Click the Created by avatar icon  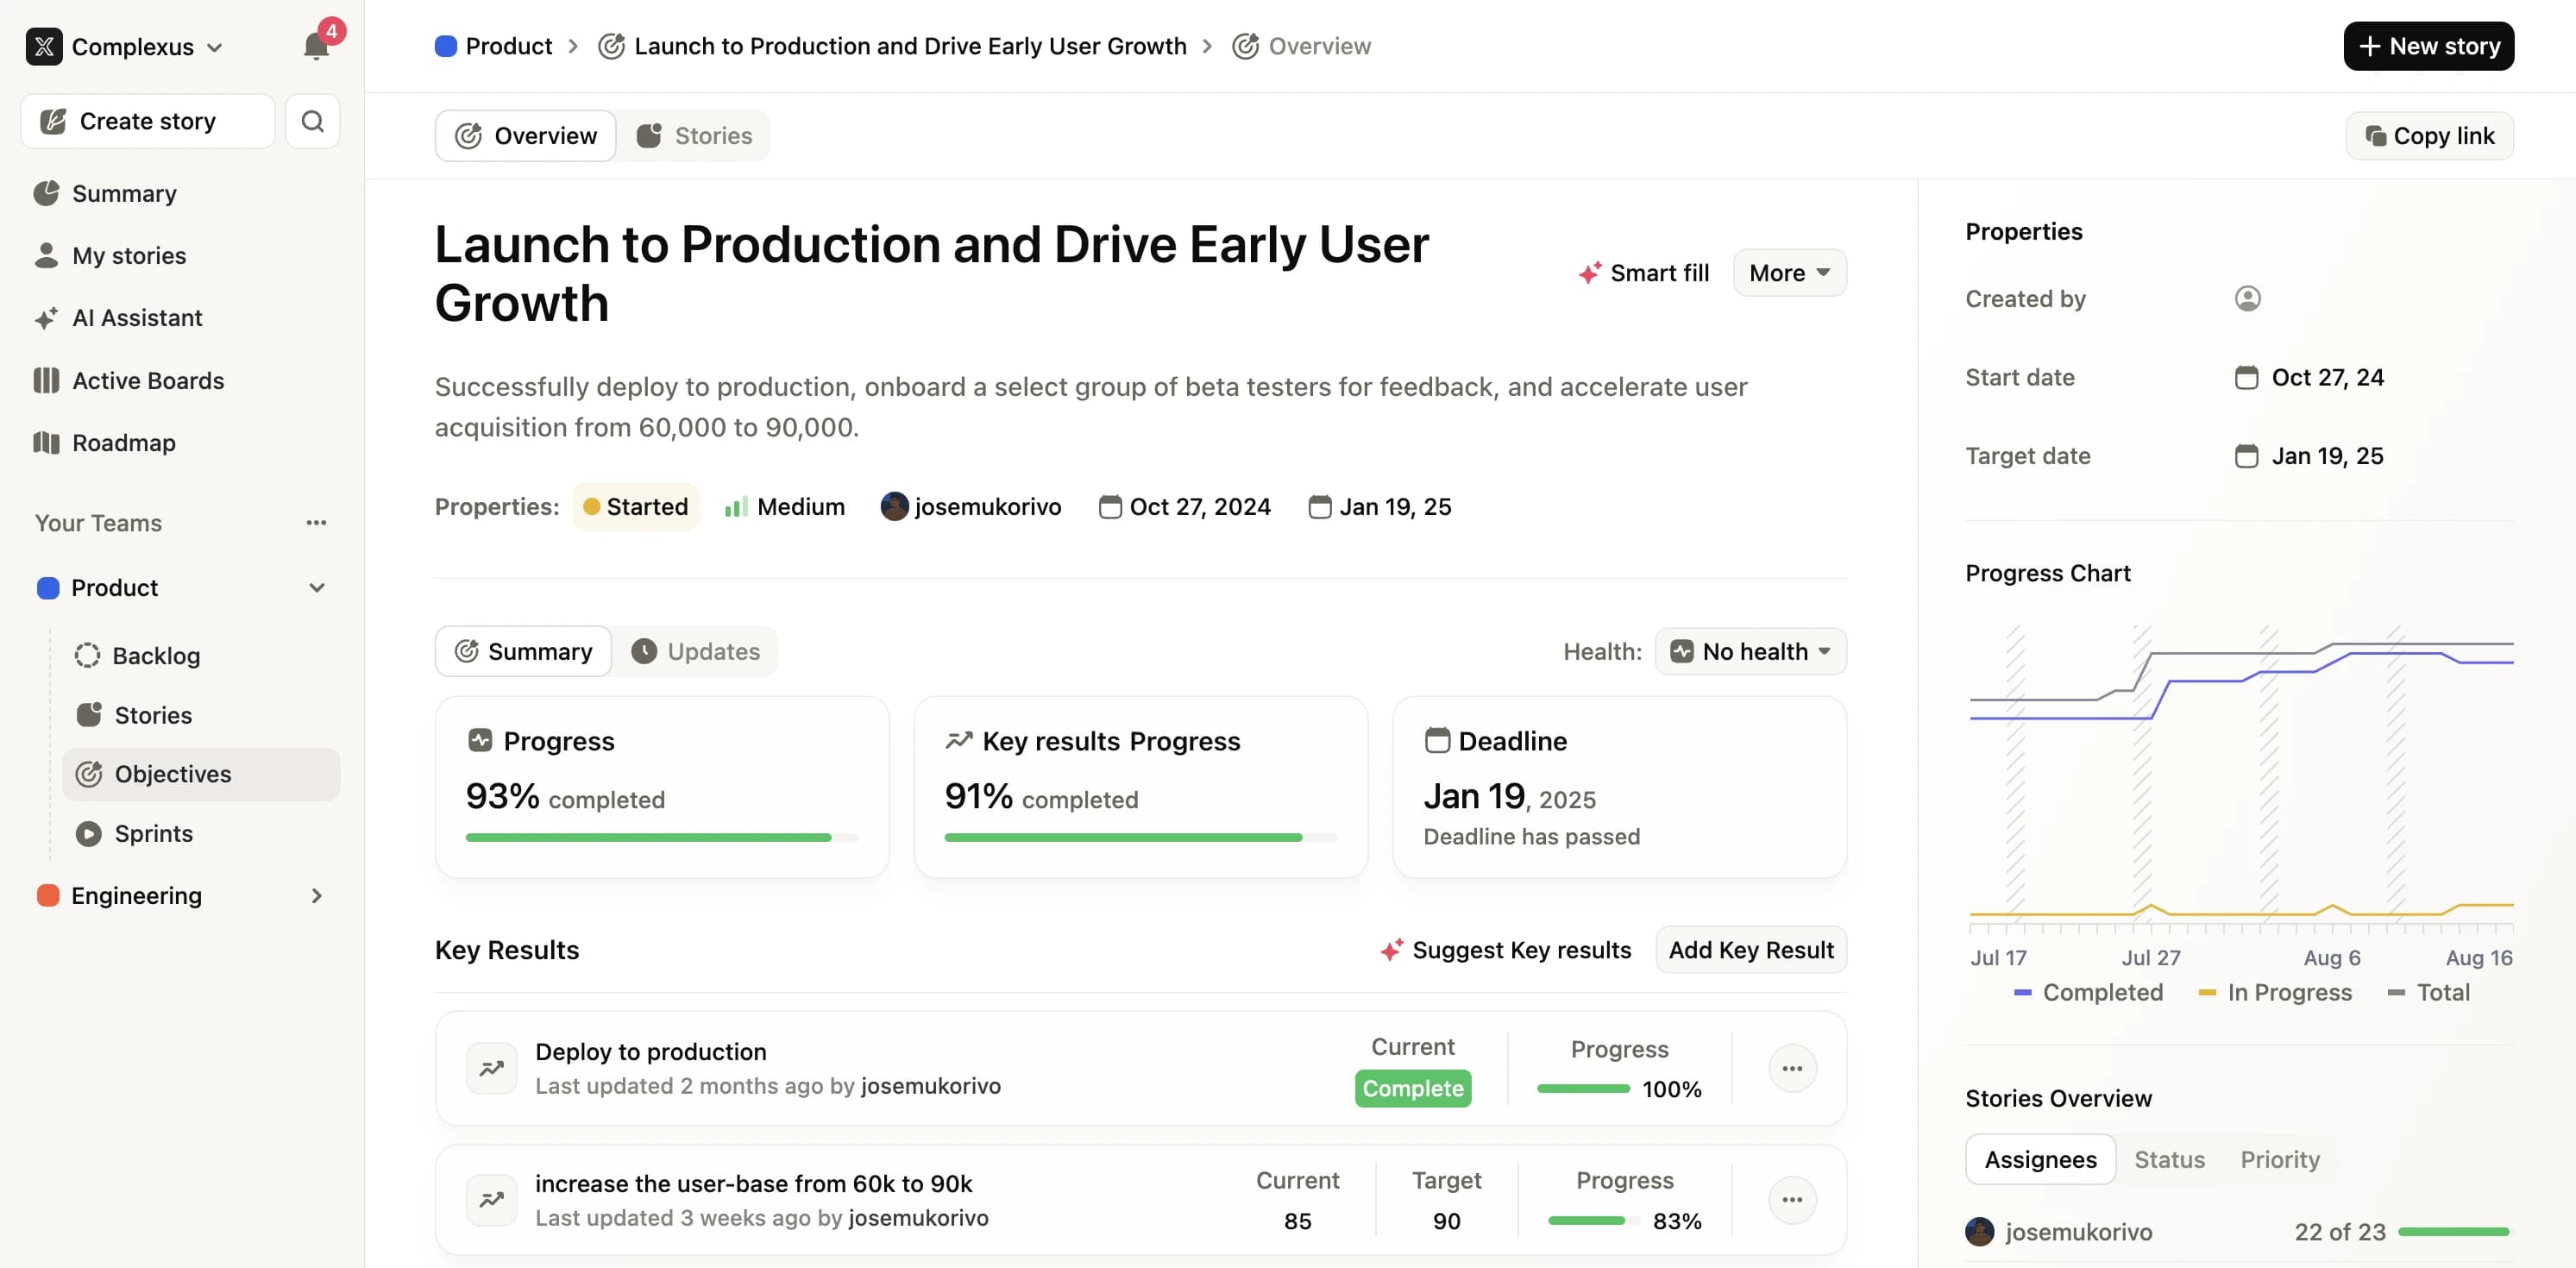pyautogui.click(x=2247, y=299)
